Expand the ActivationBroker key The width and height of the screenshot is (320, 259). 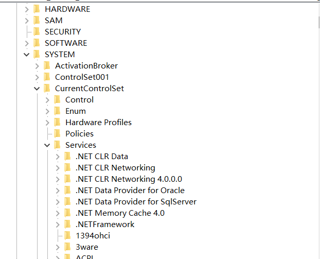pyautogui.click(x=37, y=66)
